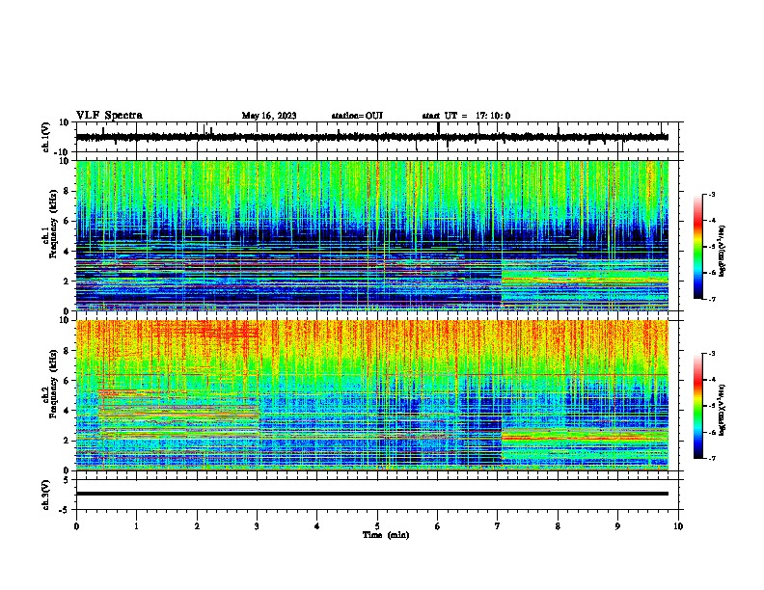Viewport: 764px width, 590px height.
Task: Click time axis tick label "4"
Action: 317,526
